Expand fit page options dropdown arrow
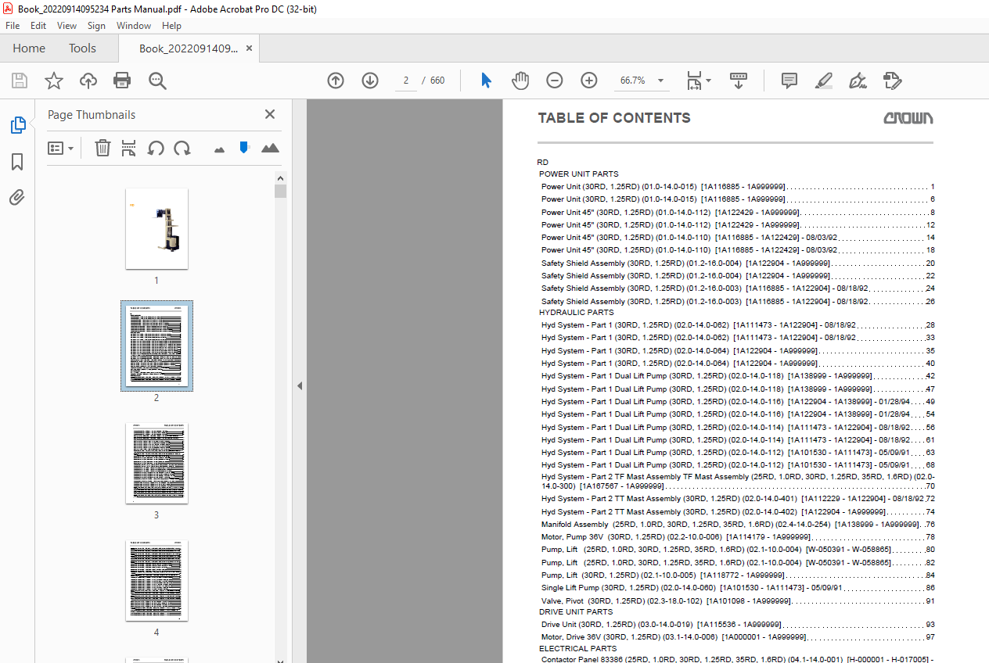This screenshot has width=989, height=663. [708, 81]
